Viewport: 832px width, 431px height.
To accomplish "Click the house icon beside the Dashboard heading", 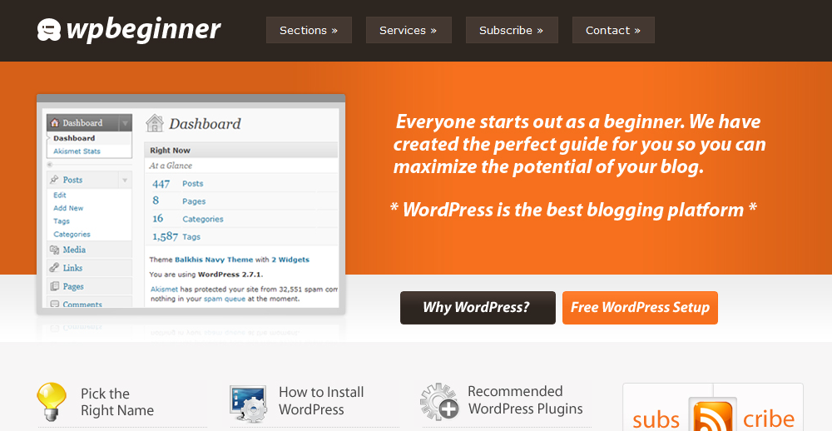I will [155, 123].
